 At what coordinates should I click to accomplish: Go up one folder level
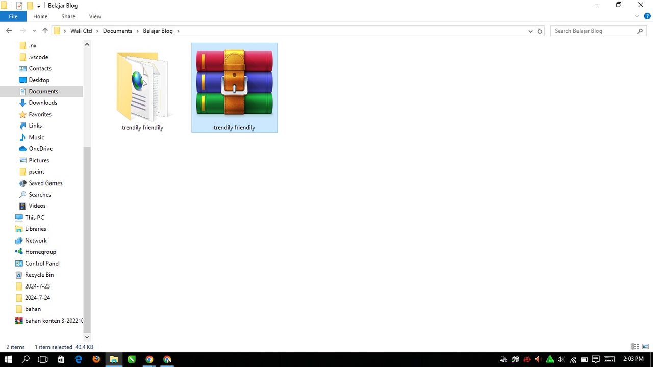(x=45, y=31)
